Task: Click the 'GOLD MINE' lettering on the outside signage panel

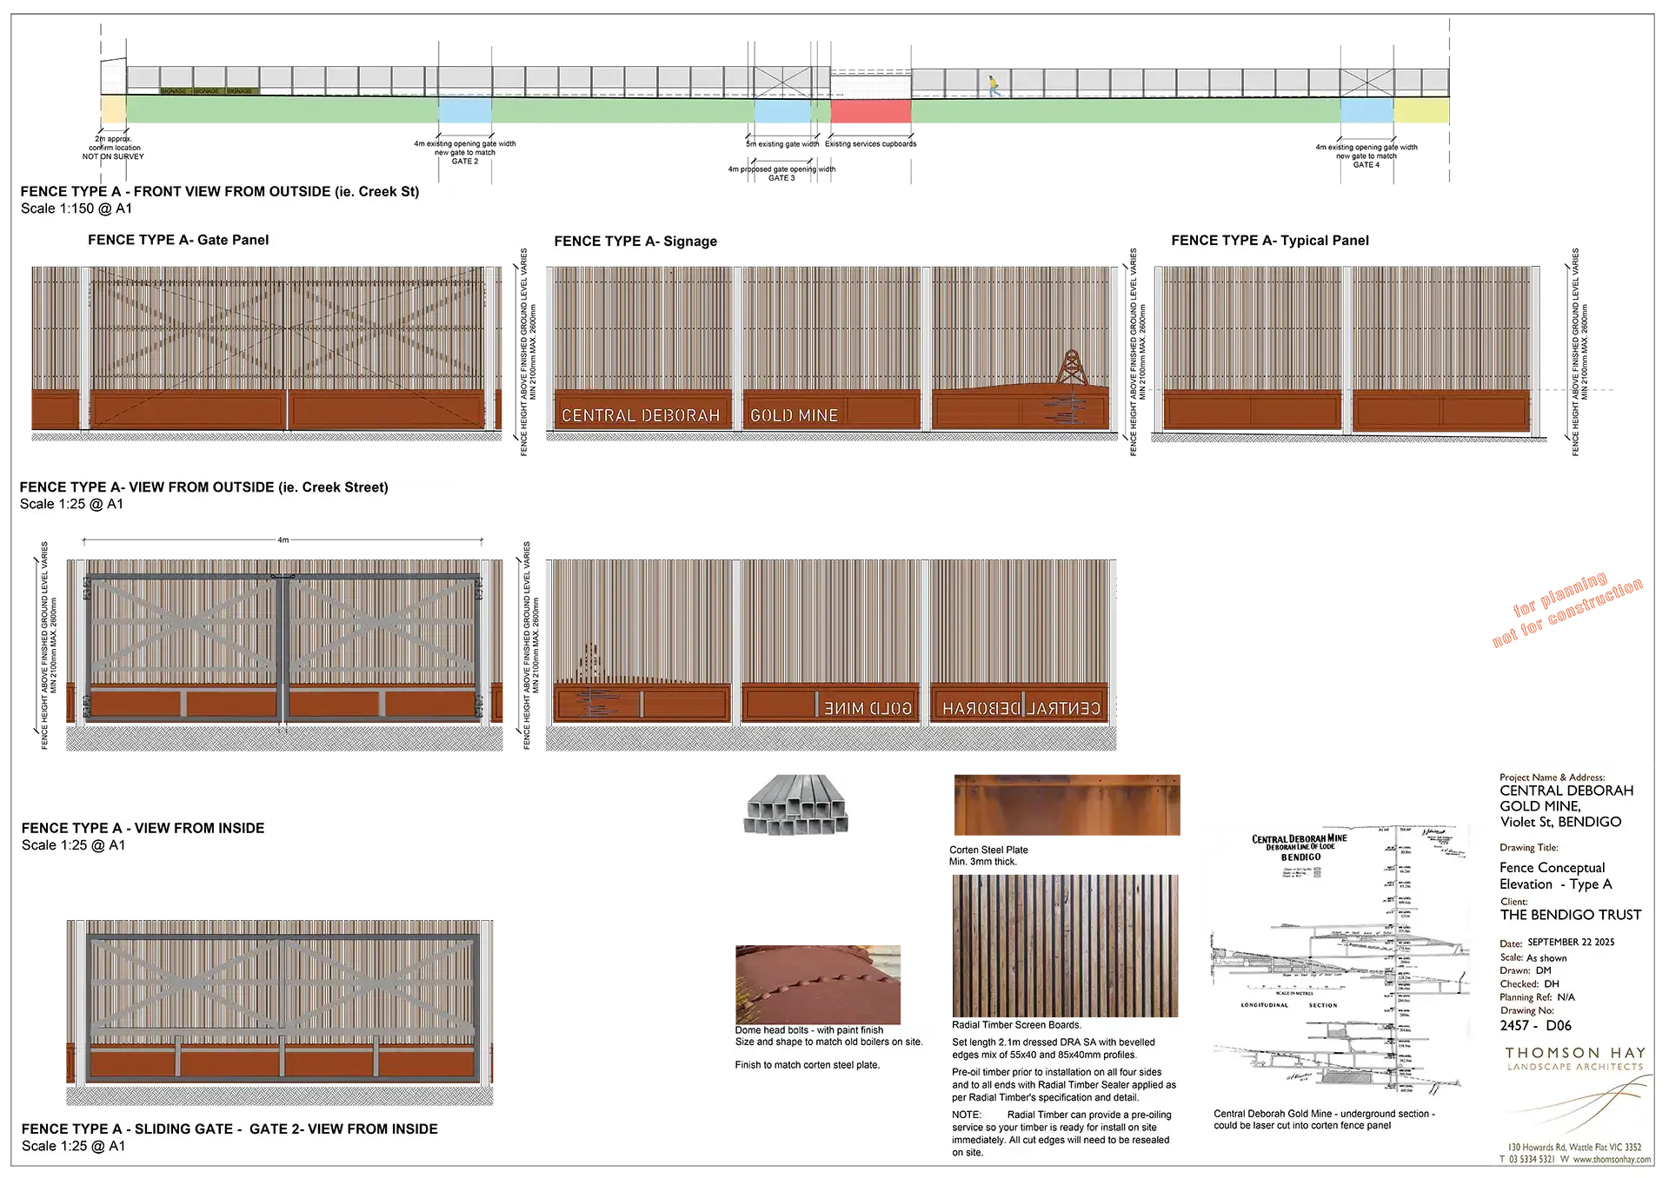Action: pyautogui.click(x=795, y=416)
